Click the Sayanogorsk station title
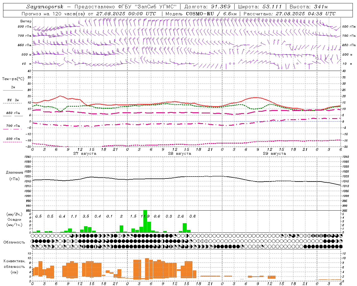 tap(45, 7)
